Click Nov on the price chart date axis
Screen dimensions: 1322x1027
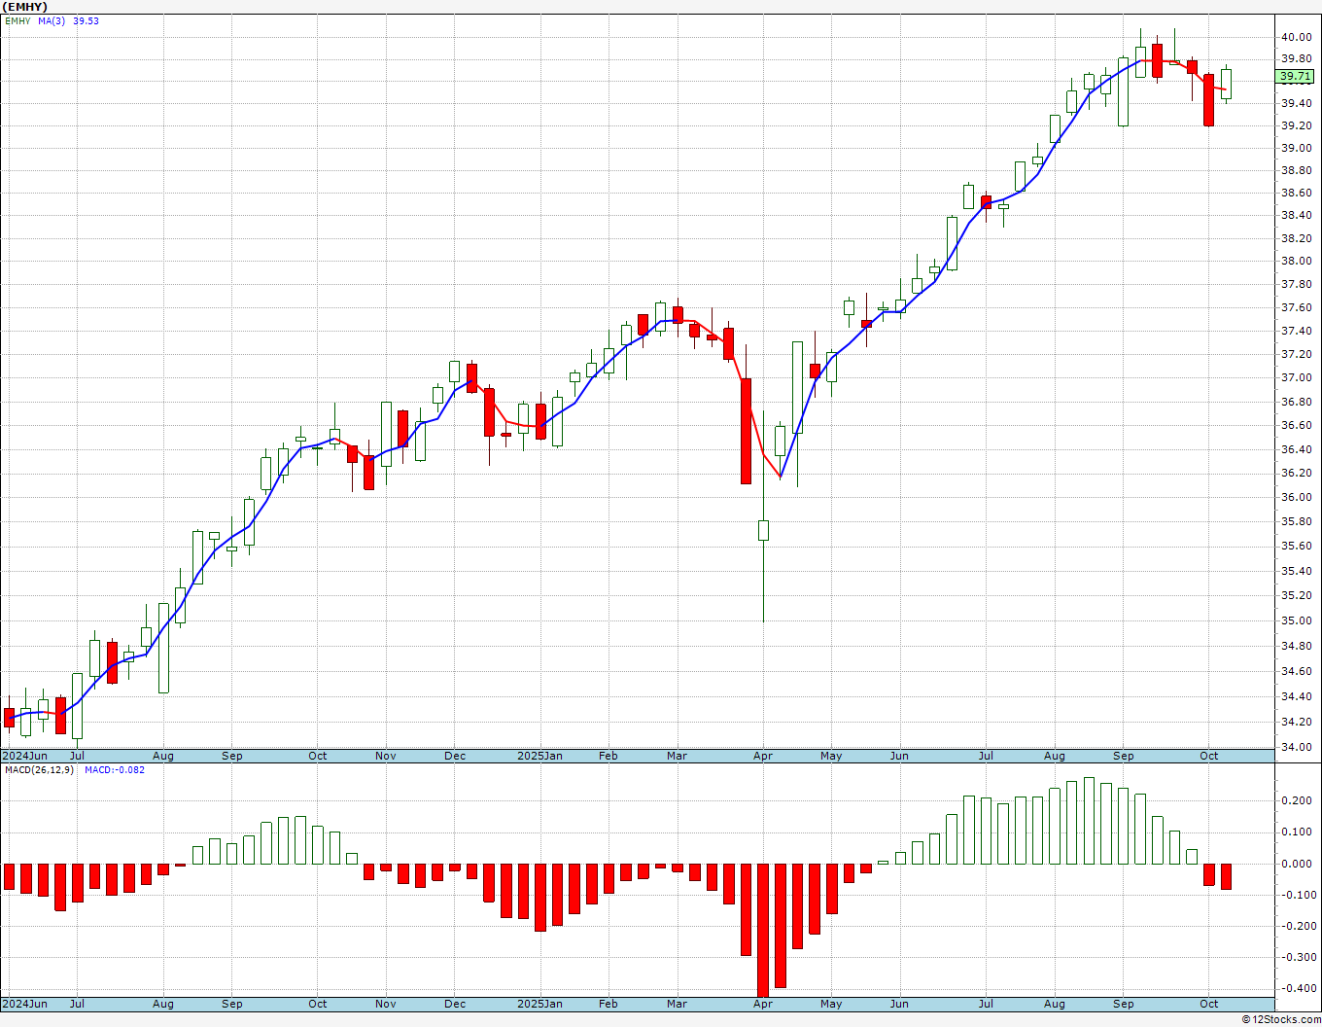(x=386, y=756)
